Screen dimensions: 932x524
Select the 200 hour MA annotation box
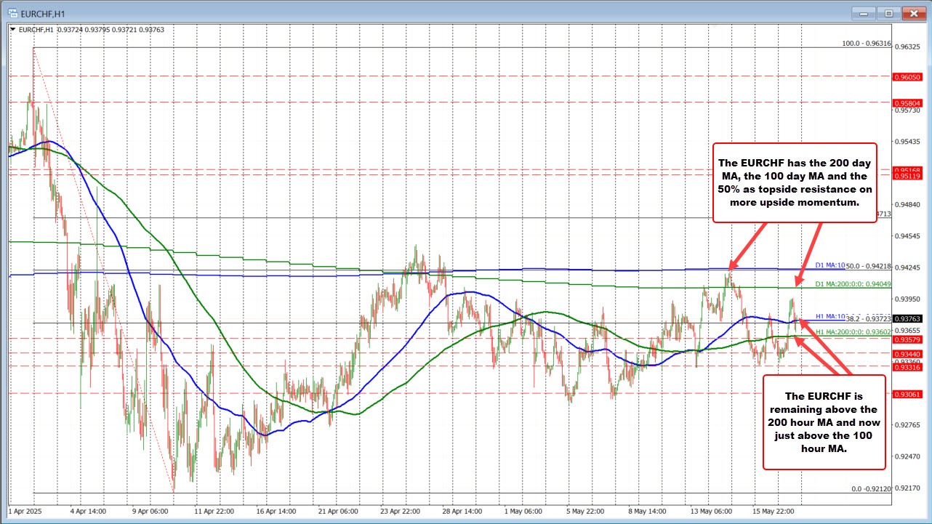[x=824, y=422]
